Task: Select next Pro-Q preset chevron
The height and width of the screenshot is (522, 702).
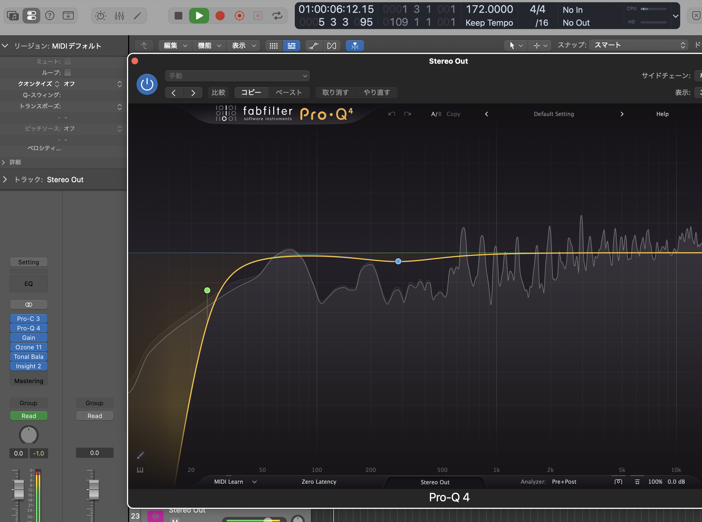Action: pyautogui.click(x=622, y=114)
